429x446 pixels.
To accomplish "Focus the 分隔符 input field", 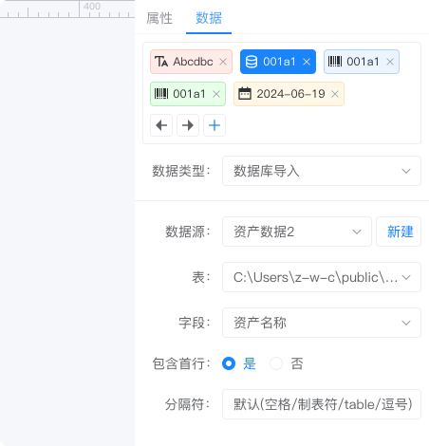I will pos(322,404).
